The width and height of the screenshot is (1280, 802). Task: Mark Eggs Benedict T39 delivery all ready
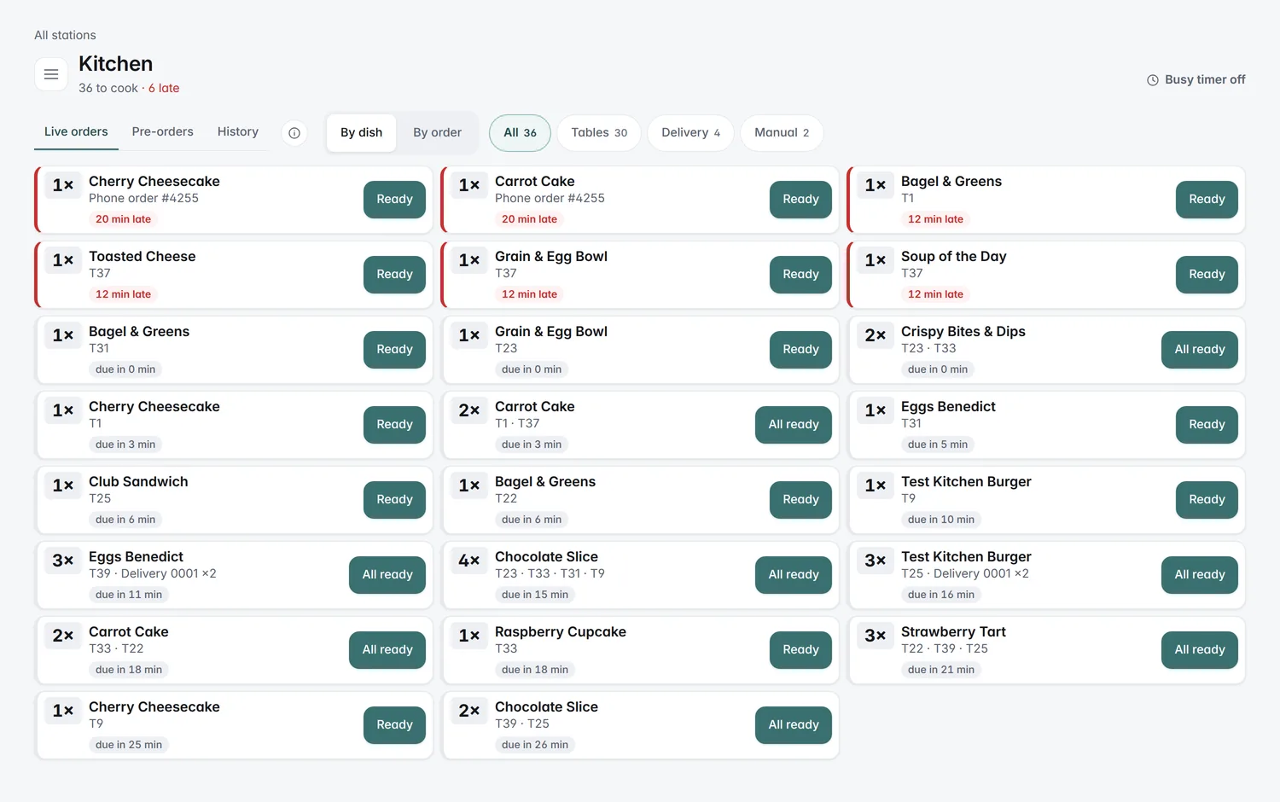tap(387, 575)
